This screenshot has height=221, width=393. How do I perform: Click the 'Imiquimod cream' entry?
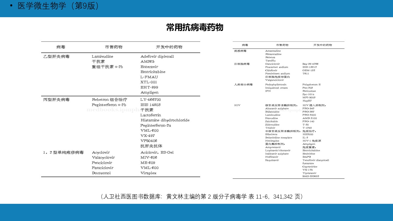point(276,88)
